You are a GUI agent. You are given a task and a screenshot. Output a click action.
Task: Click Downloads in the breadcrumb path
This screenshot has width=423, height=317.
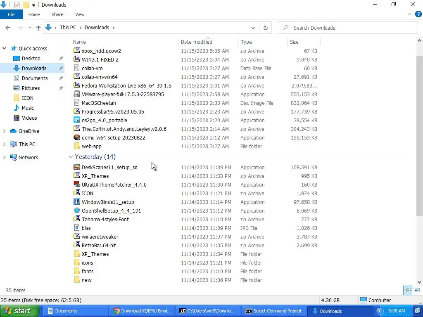pyautogui.click(x=97, y=28)
